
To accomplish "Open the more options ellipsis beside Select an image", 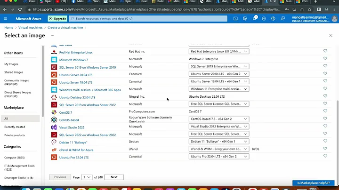I will [x=53, y=35].
